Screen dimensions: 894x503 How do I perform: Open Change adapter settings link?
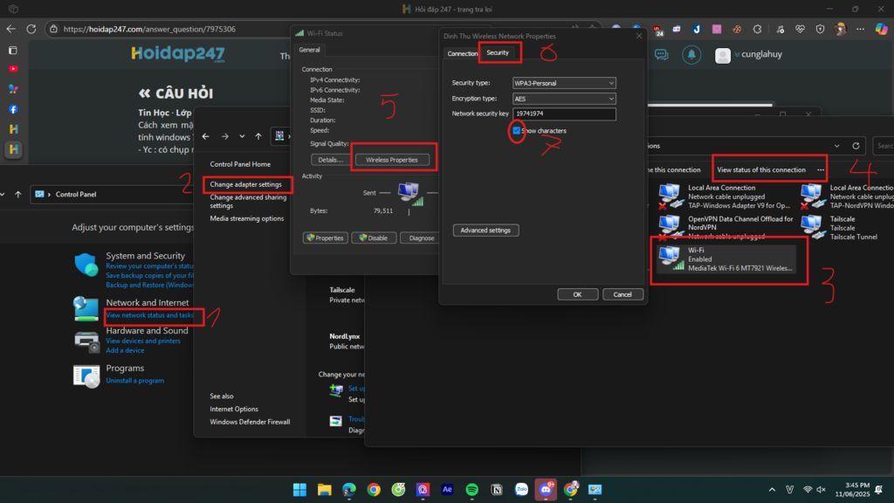pos(245,184)
